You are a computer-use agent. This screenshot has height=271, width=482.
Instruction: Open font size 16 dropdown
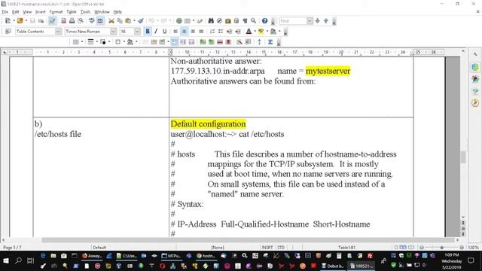[x=137, y=32]
